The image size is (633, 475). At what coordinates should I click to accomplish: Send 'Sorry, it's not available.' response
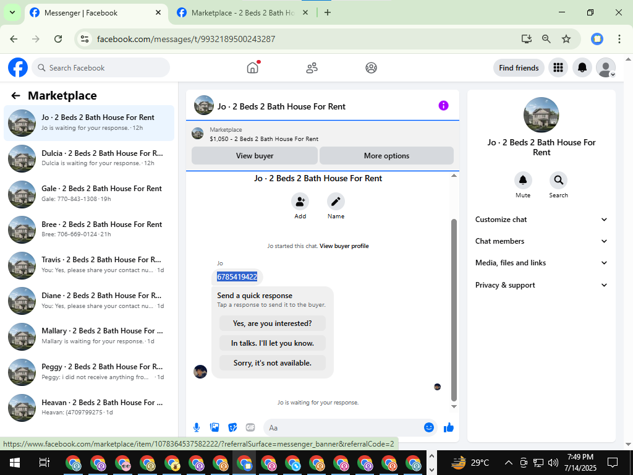(273, 362)
